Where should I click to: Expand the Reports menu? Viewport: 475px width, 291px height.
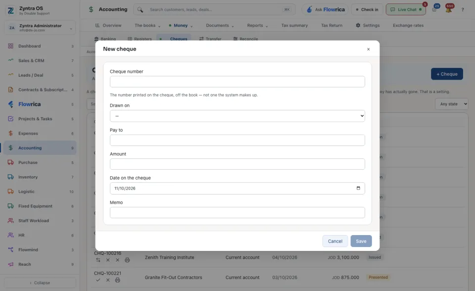click(x=257, y=25)
